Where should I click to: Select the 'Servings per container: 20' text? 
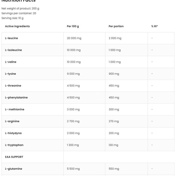pyautogui.click(x=19, y=13)
